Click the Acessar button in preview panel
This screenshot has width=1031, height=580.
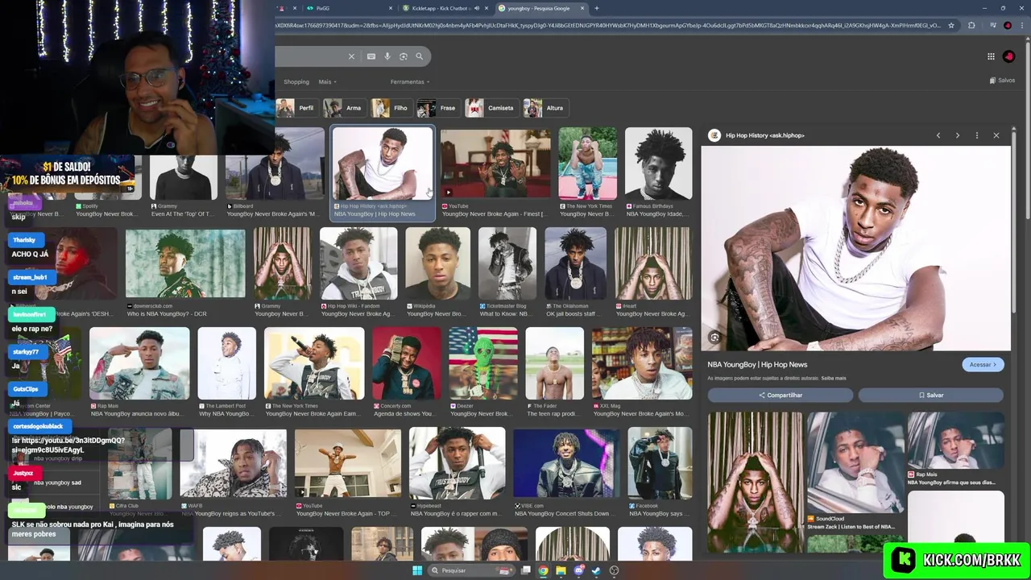[983, 365]
